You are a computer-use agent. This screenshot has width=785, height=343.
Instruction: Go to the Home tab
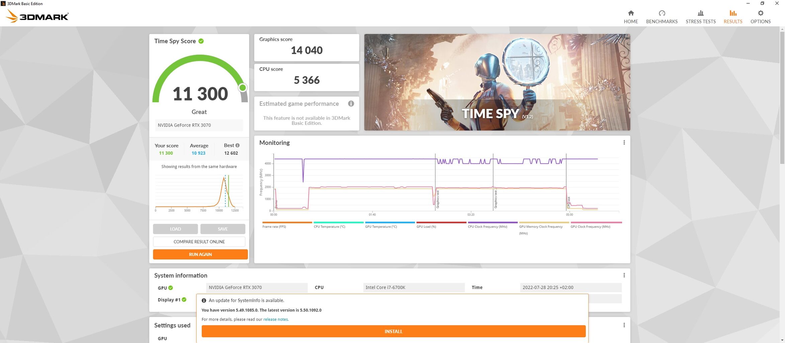click(x=630, y=17)
